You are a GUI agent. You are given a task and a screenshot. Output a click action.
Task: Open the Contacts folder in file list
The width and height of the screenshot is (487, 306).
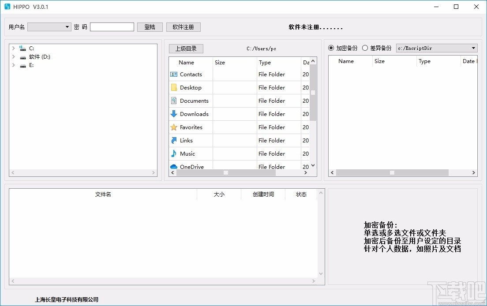point(191,74)
